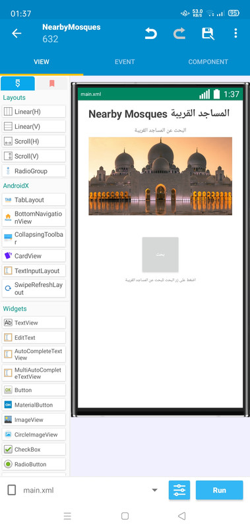The height and width of the screenshot is (529, 250).
Task: Tap the Android recent apps button
Action: [67, 516]
